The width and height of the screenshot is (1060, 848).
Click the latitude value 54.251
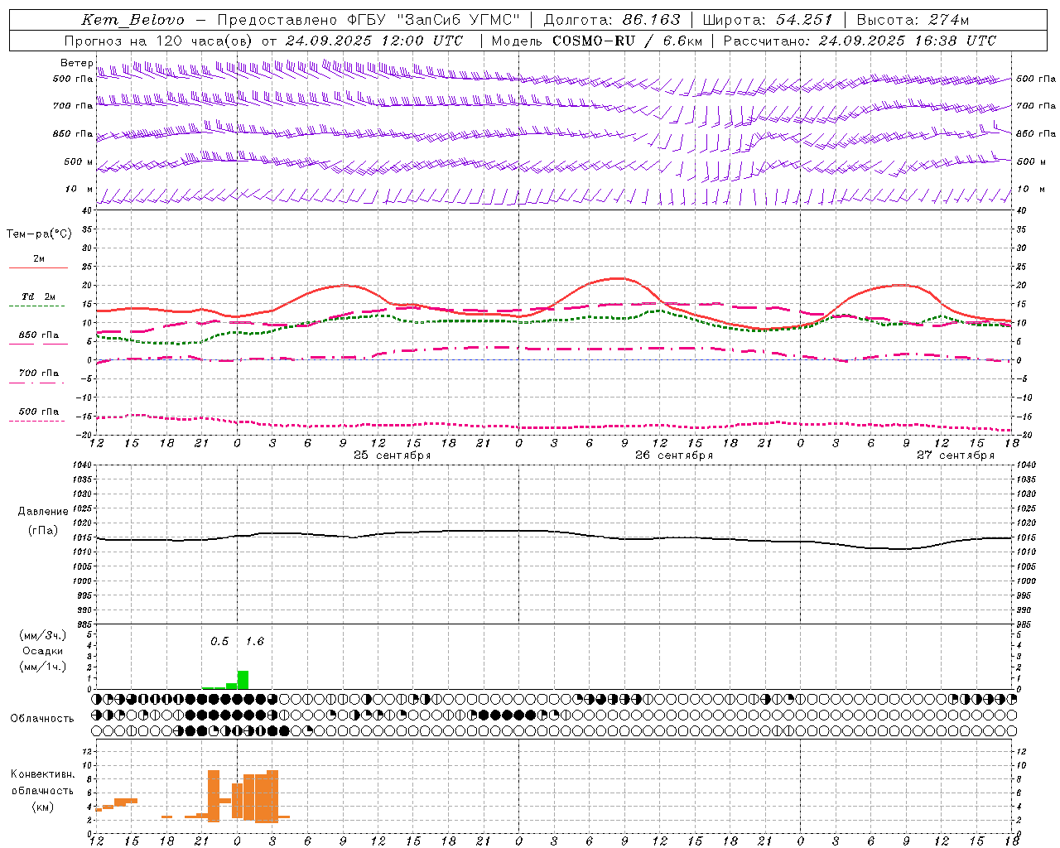[803, 20]
